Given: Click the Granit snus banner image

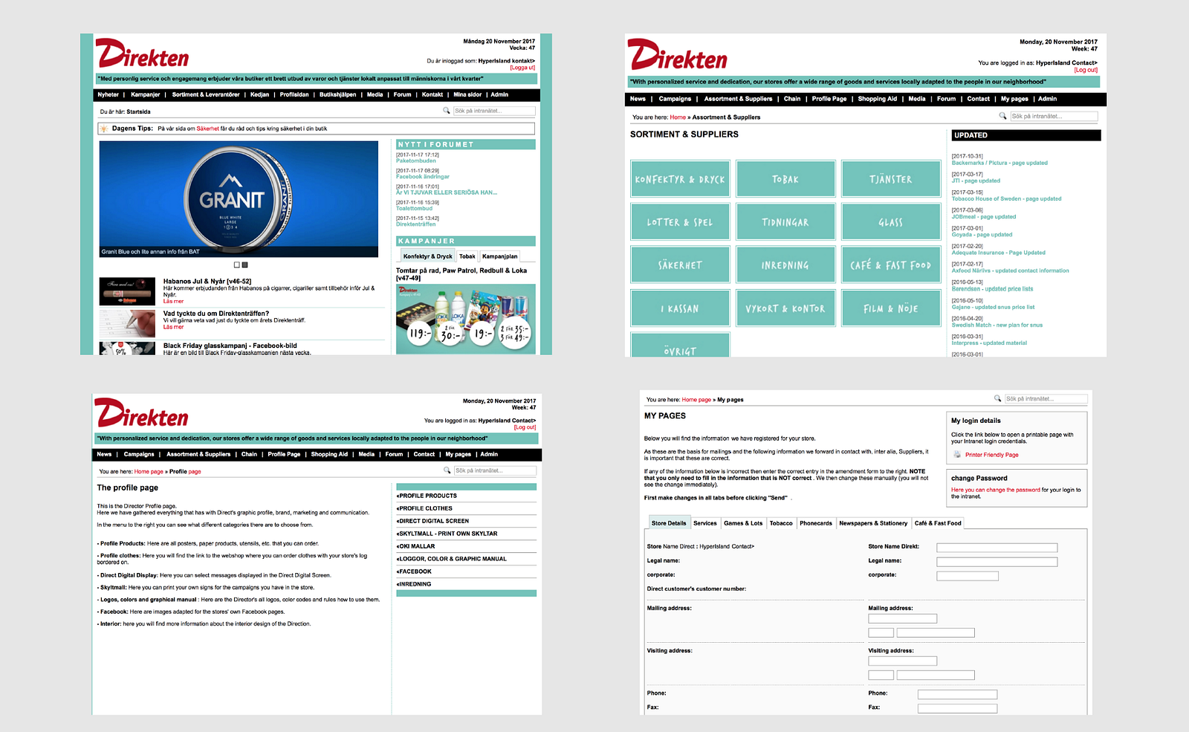Looking at the screenshot, I should [239, 199].
